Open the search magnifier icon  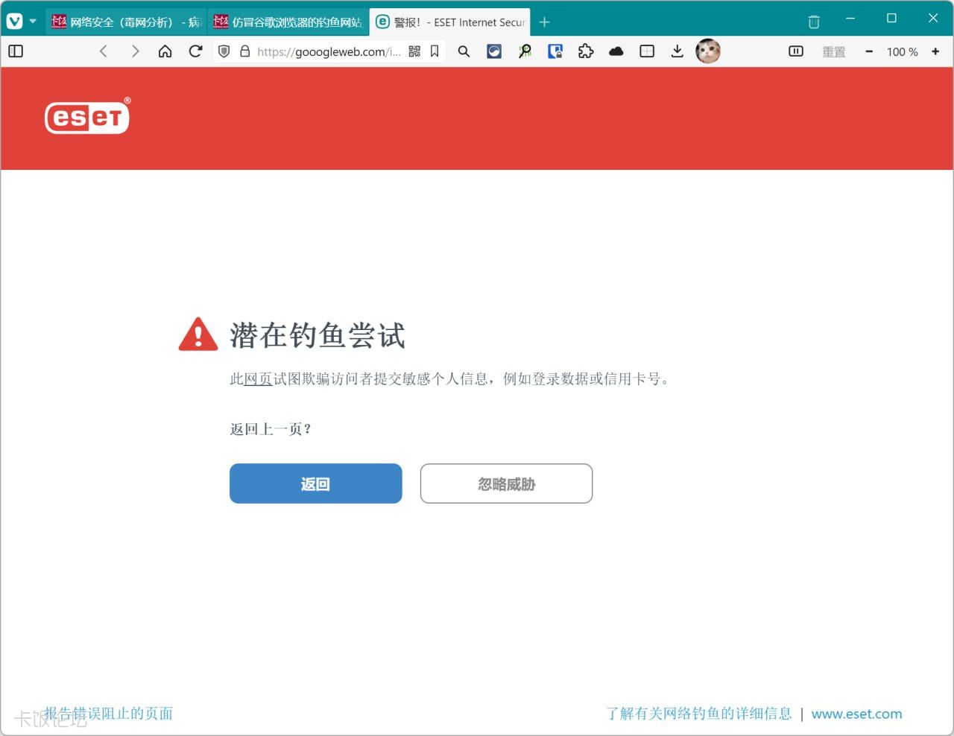coord(464,51)
